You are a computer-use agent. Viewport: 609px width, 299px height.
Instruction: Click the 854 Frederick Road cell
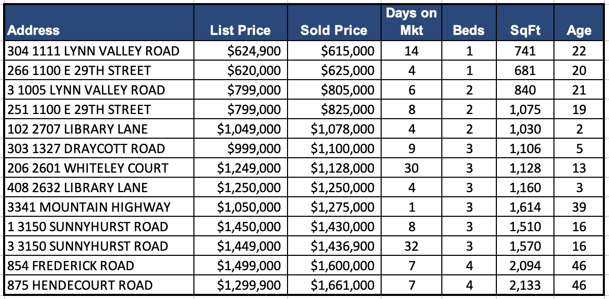[71, 266]
